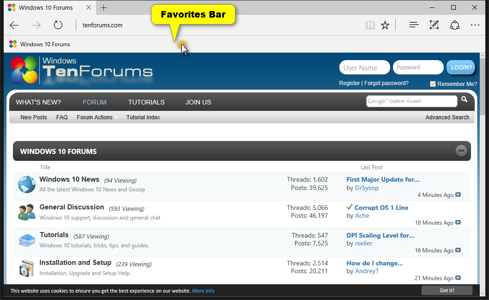Go to last post icon beside 18 Minutes Ago
The image size is (489, 300).
(458, 222)
